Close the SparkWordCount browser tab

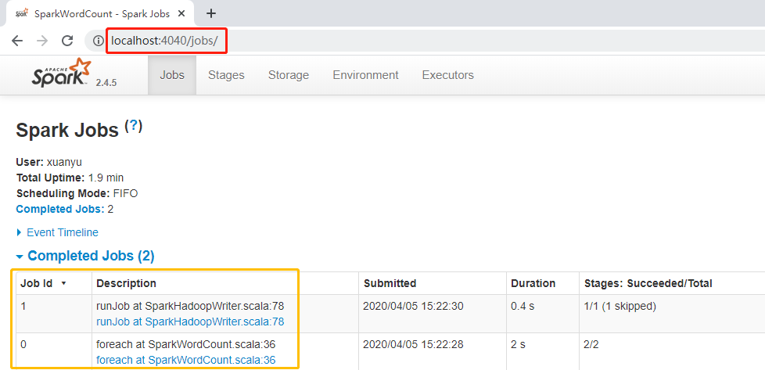[x=181, y=13]
